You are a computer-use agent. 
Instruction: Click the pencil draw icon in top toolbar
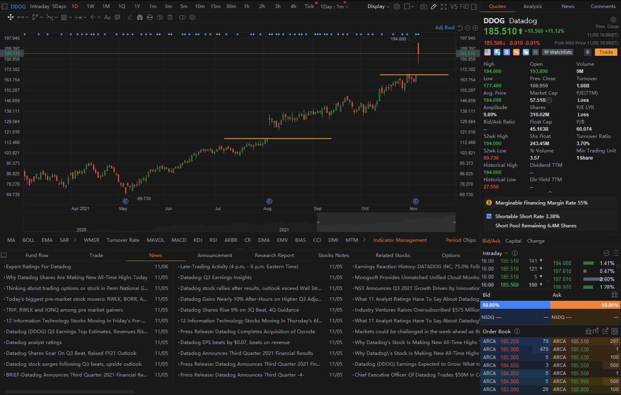434,6
